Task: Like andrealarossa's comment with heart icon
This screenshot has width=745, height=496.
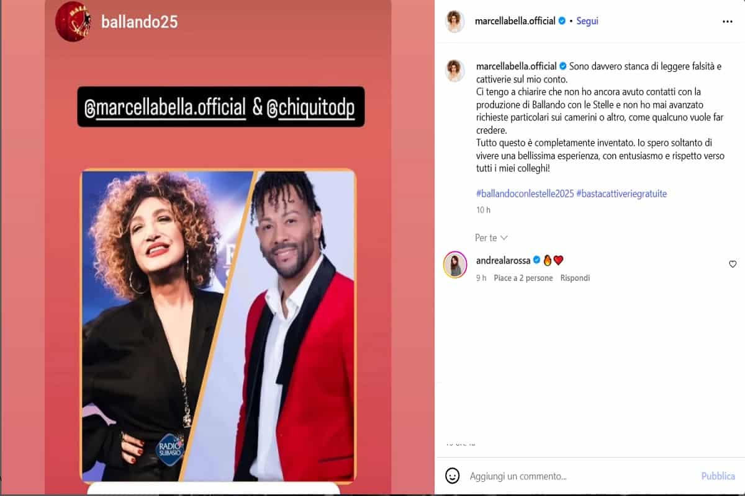Action: click(733, 264)
